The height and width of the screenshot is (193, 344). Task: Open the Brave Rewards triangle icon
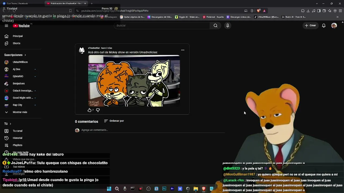[x=264, y=11]
